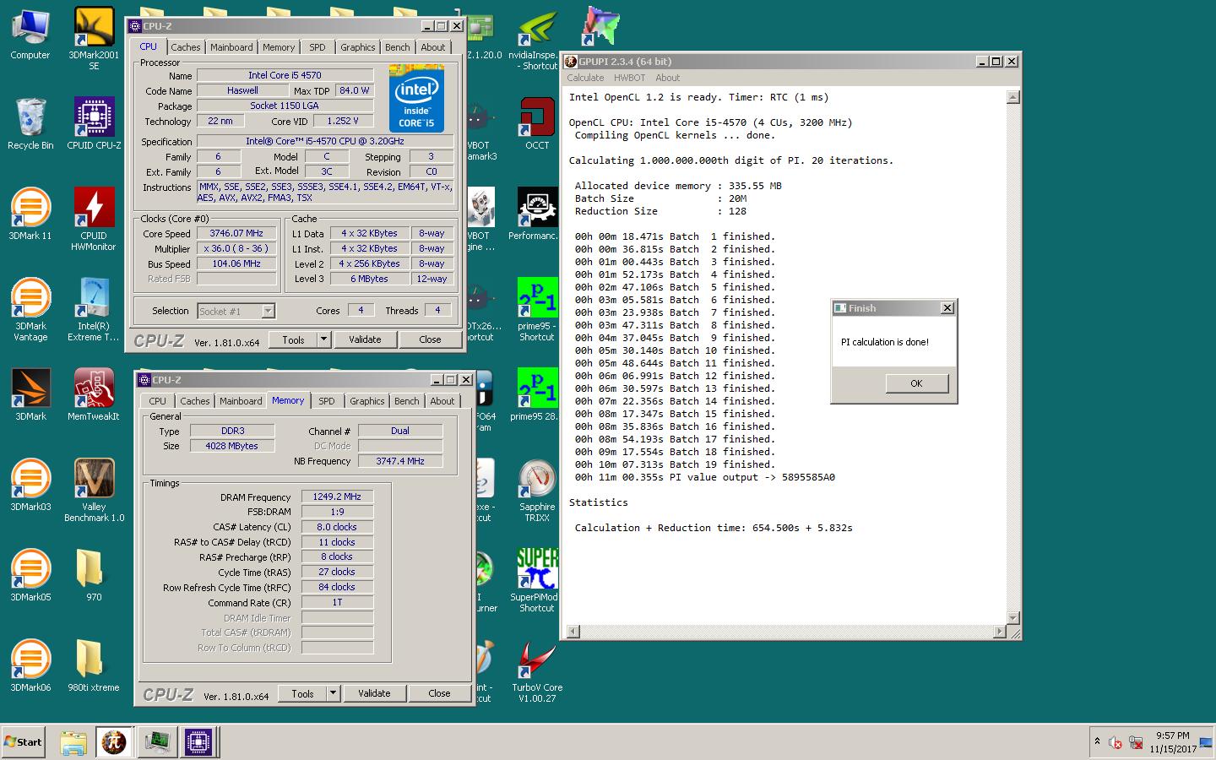Select About tab in lower CPU-Z window
The image size is (1216, 760).
pyautogui.click(x=442, y=401)
